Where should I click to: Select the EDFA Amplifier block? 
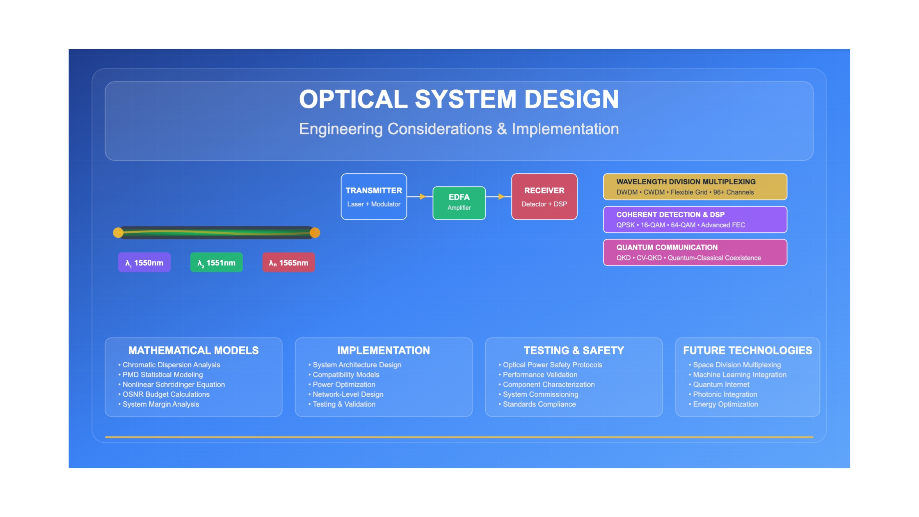(x=459, y=203)
